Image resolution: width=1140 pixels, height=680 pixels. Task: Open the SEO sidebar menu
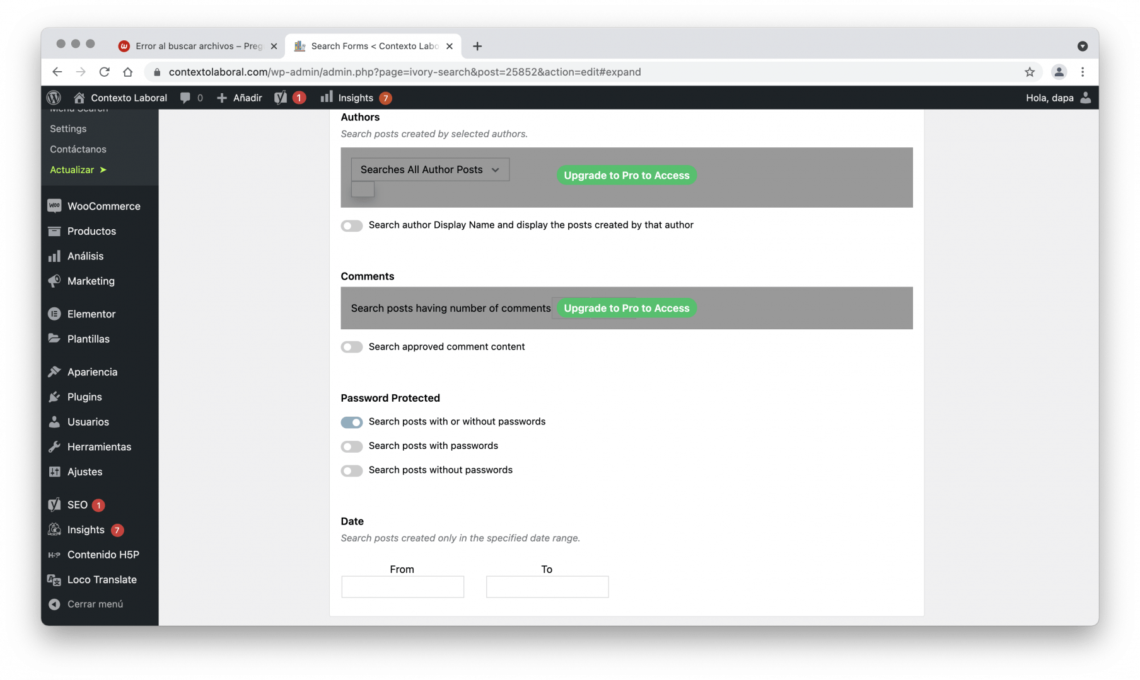(x=100, y=504)
